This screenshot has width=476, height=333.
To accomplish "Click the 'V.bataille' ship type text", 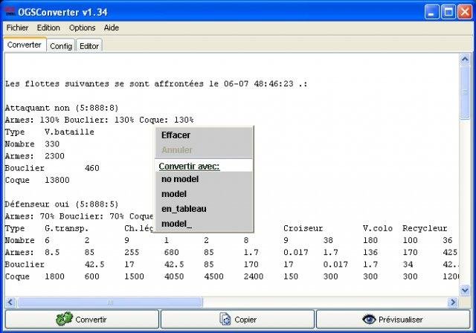I will [69, 132].
